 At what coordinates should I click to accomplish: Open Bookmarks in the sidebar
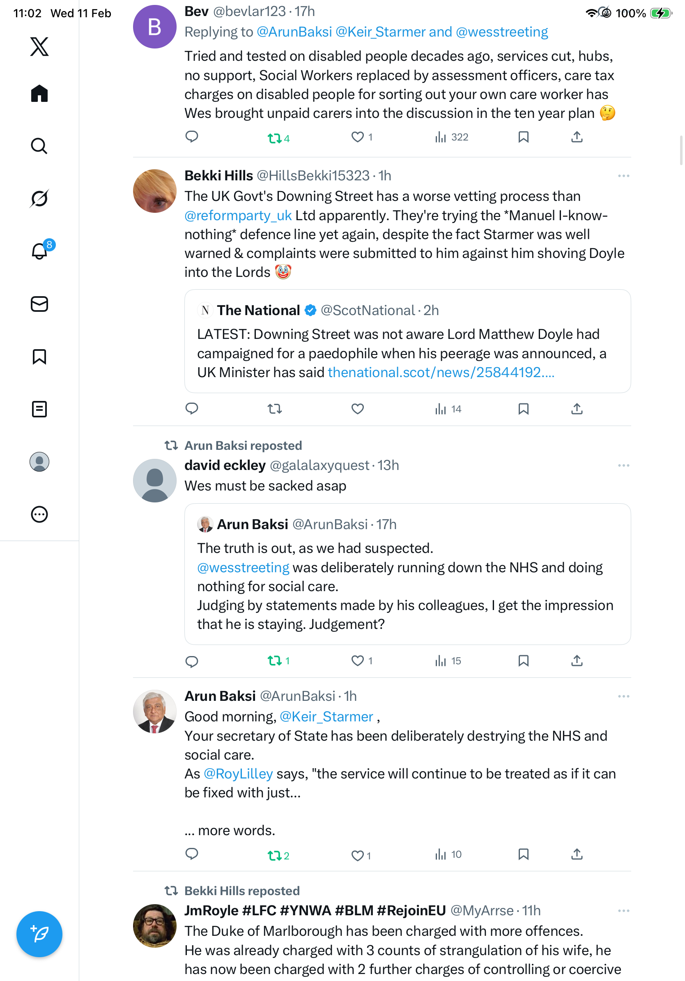click(x=39, y=356)
